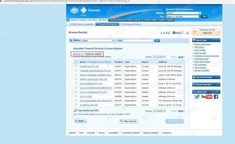Collapse the Quick Links panel arrow
The width and height of the screenshot is (235, 144).
point(218,40)
